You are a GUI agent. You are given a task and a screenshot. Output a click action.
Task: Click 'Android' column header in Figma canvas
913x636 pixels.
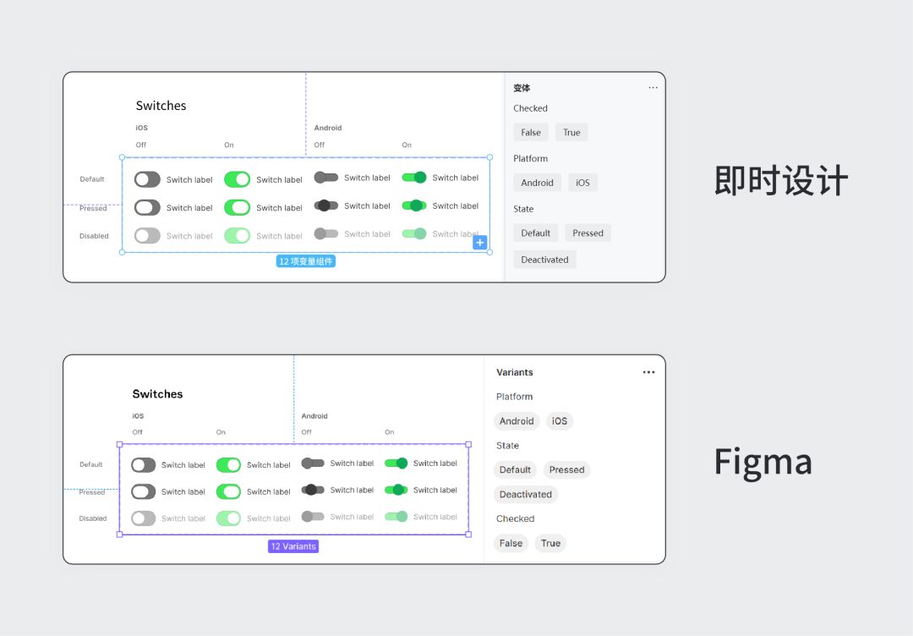coord(314,416)
